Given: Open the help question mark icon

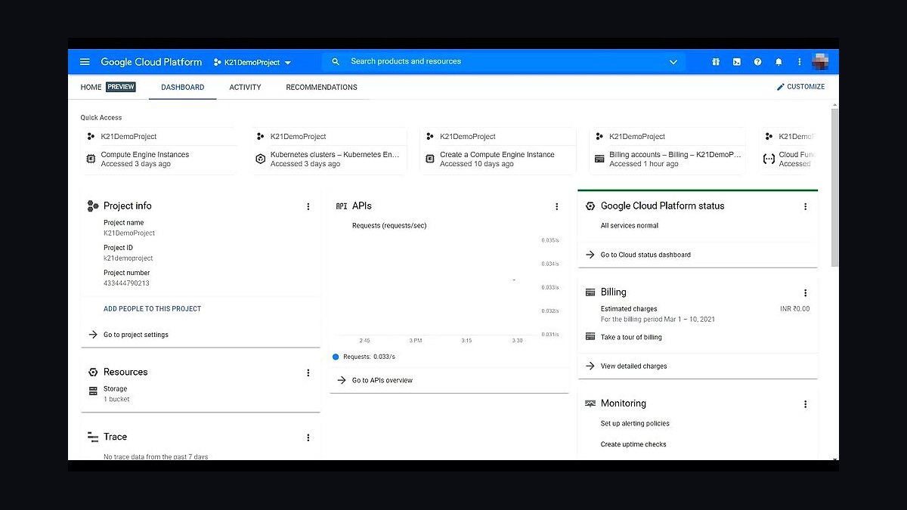Looking at the screenshot, I should coord(757,62).
